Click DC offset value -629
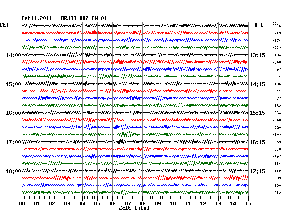 click(276, 128)
